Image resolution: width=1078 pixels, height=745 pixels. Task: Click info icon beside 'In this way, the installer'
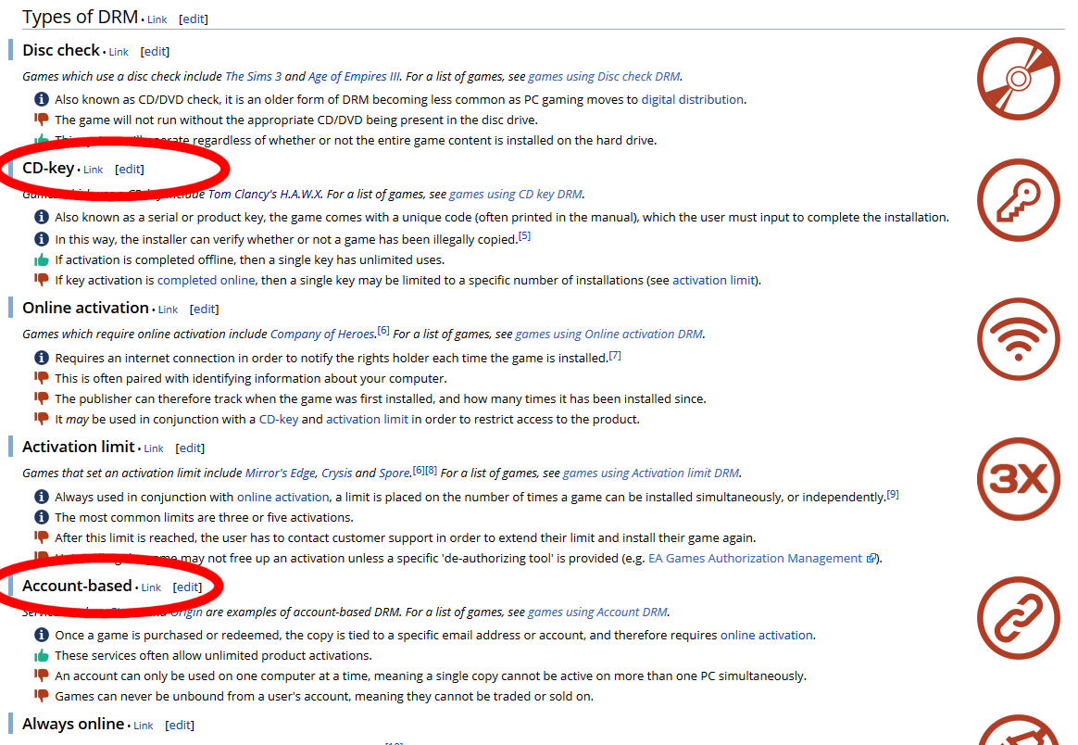(42, 239)
